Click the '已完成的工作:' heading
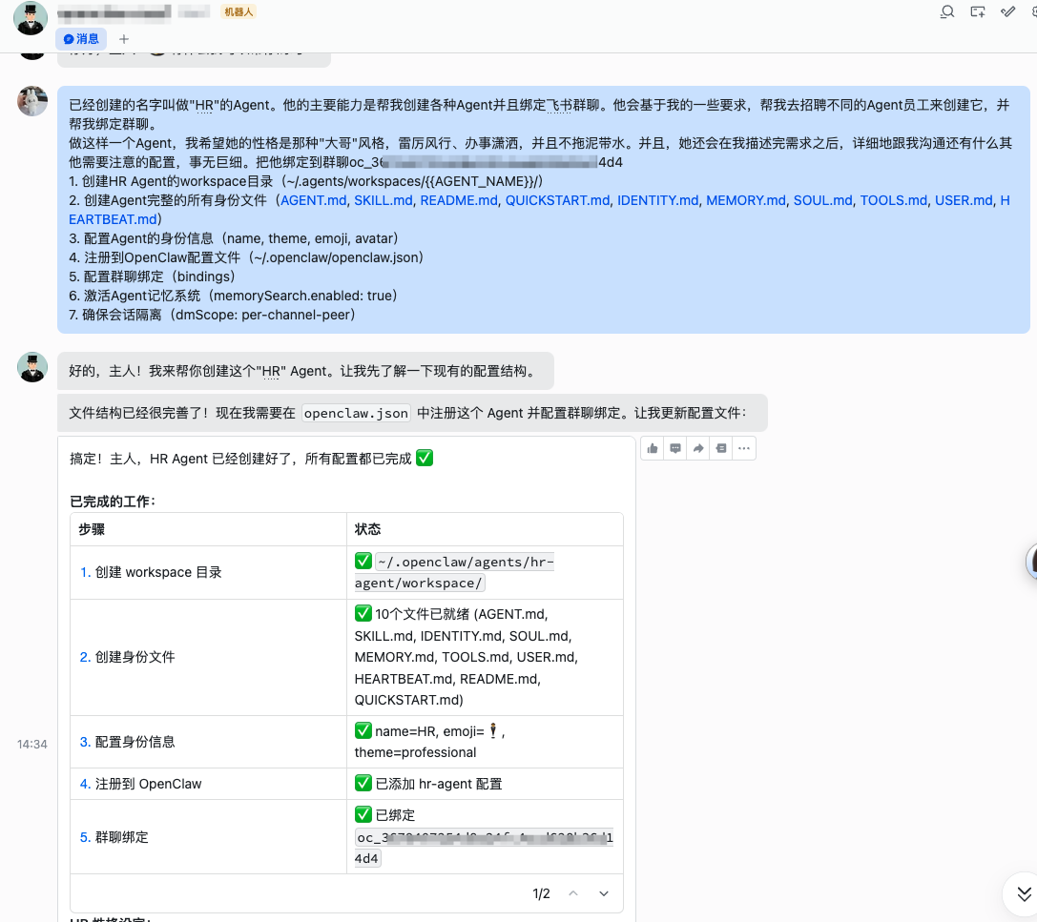The width and height of the screenshot is (1037, 922). (x=113, y=502)
